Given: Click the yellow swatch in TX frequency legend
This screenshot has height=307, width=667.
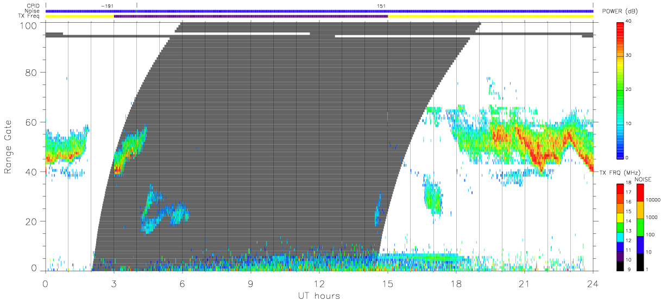Looking at the screenshot, I should (x=621, y=217).
